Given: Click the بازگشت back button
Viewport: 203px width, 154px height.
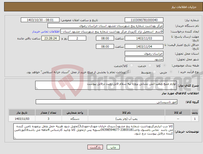Looking at the screenshot, I should 95,147.
